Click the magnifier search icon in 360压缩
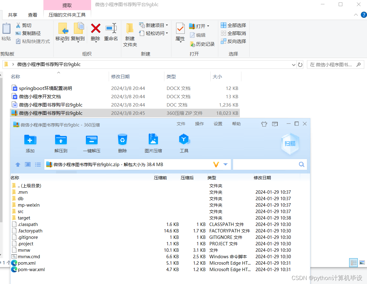 [302, 165]
